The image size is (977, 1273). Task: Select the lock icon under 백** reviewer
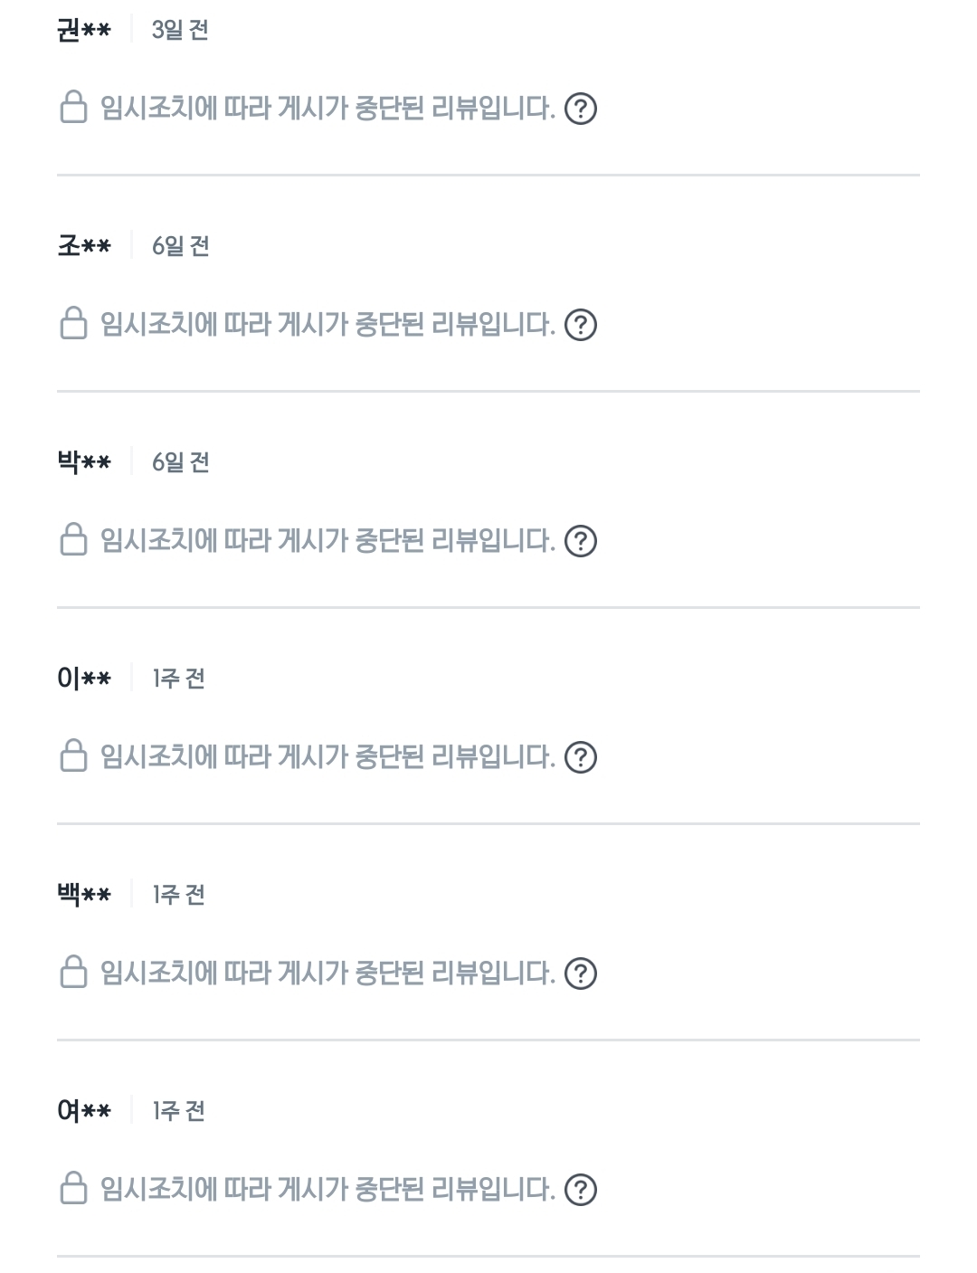tap(73, 972)
